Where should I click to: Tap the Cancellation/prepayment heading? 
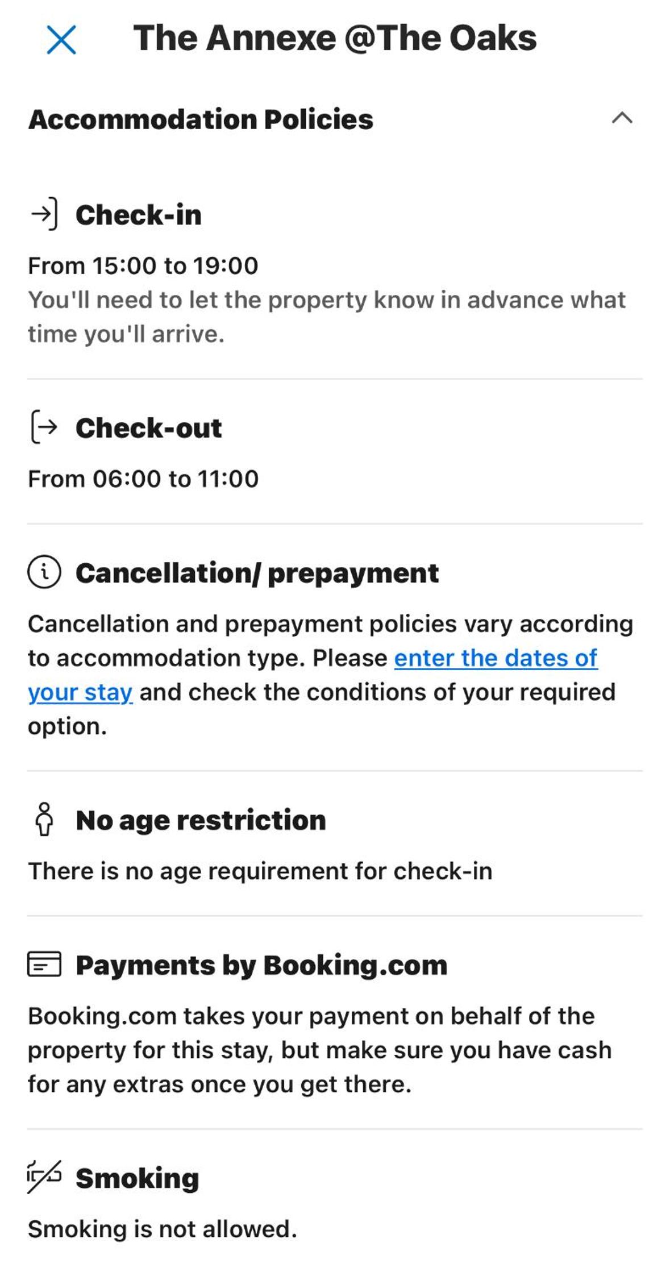click(x=257, y=573)
